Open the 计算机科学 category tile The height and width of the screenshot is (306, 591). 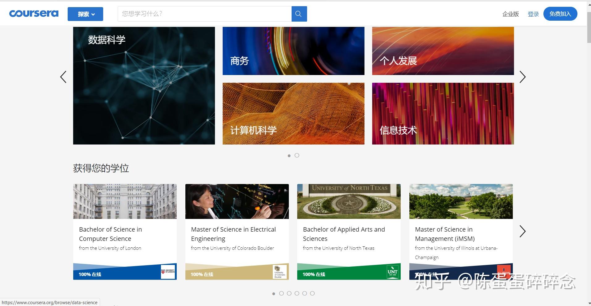[x=293, y=114]
